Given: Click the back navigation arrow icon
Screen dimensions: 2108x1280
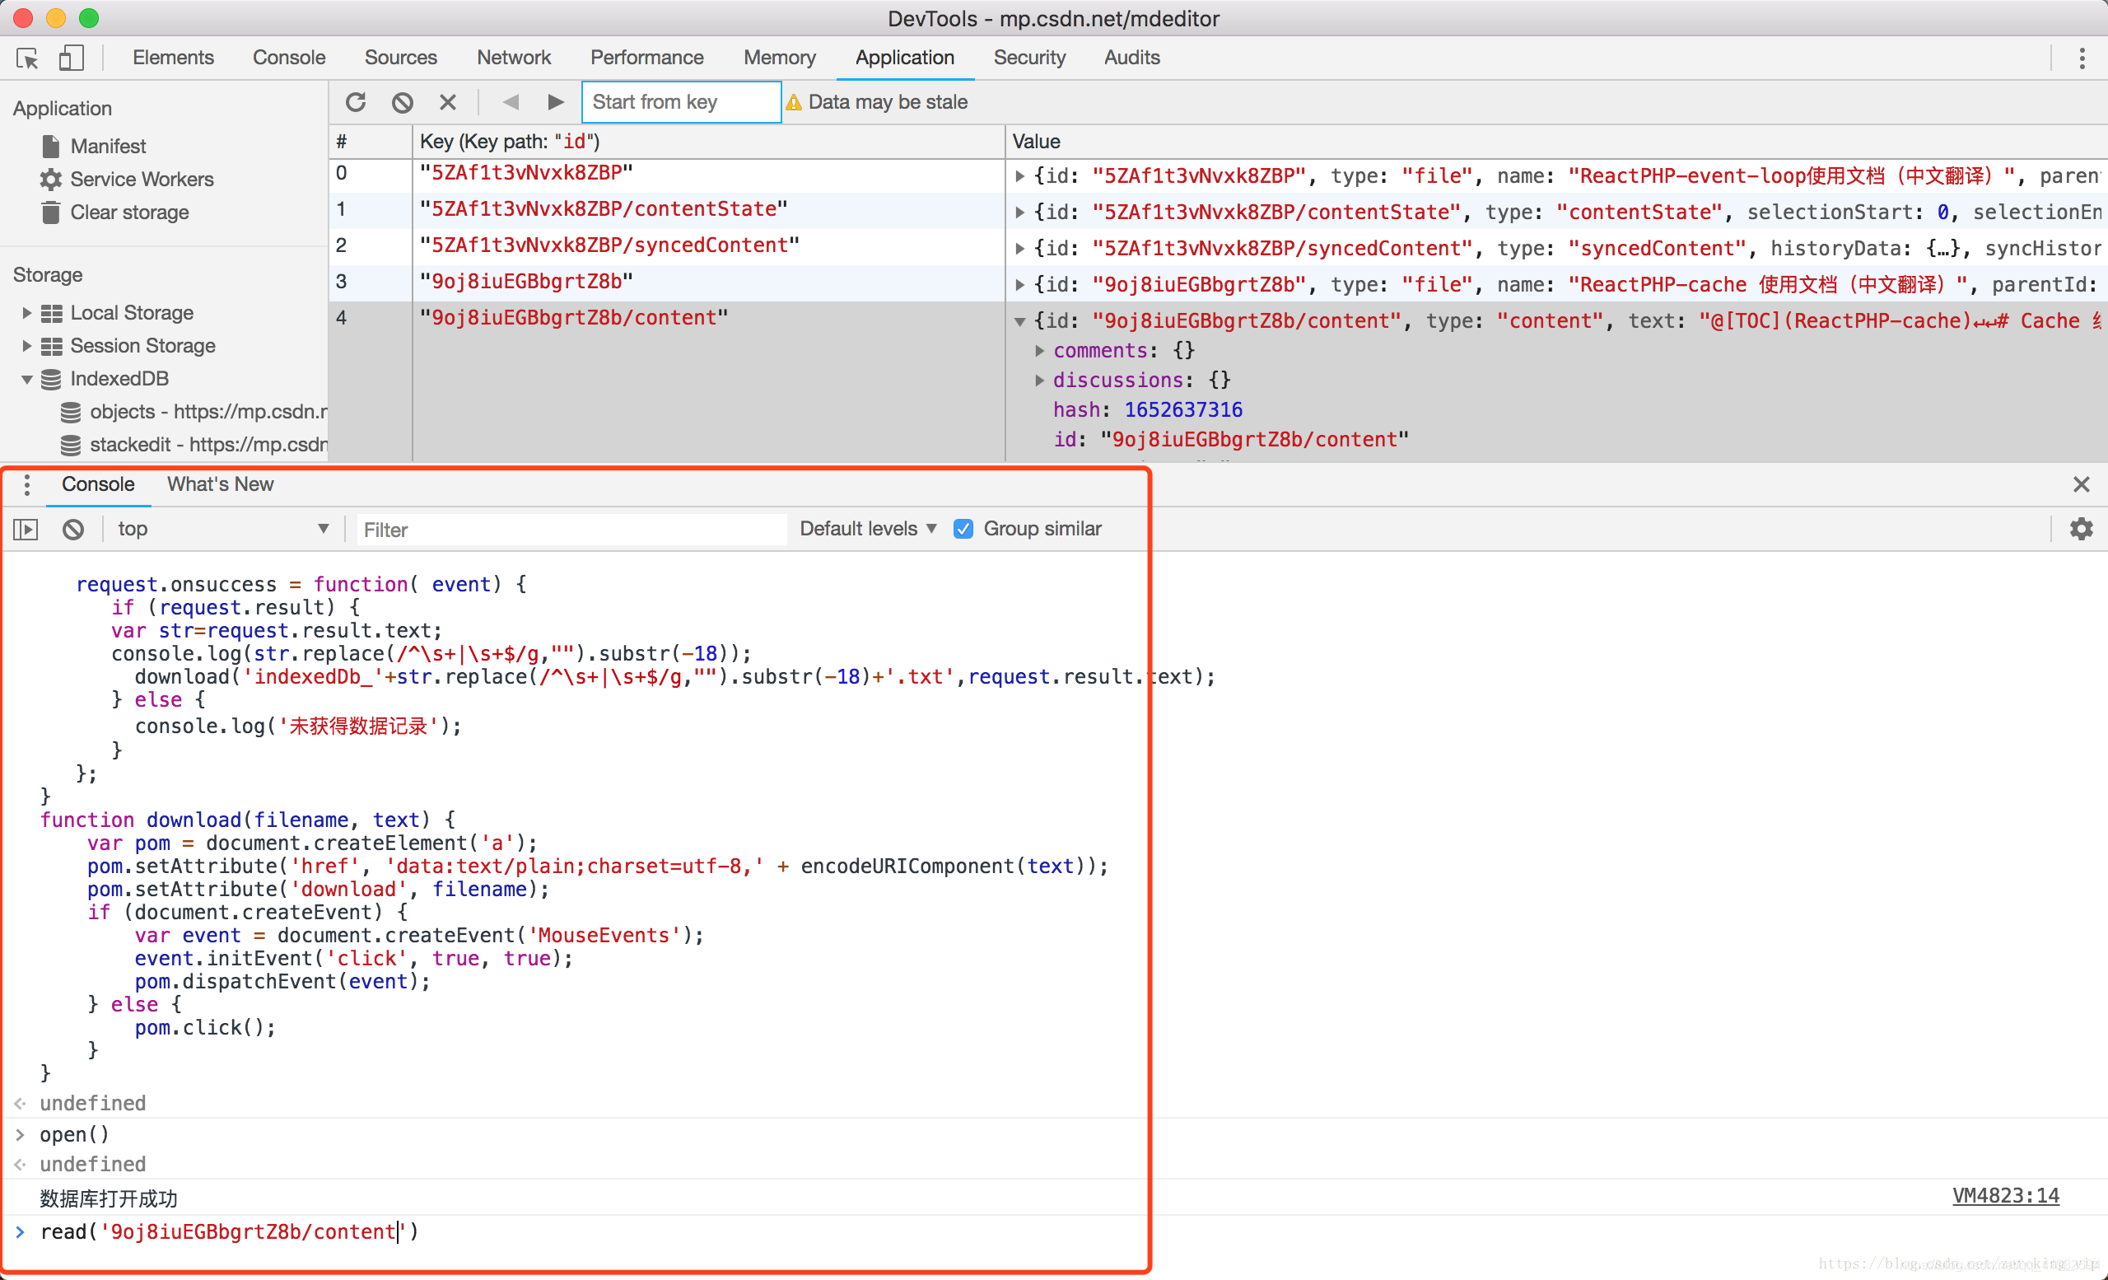Looking at the screenshot, I should click(x=512, y=100).
